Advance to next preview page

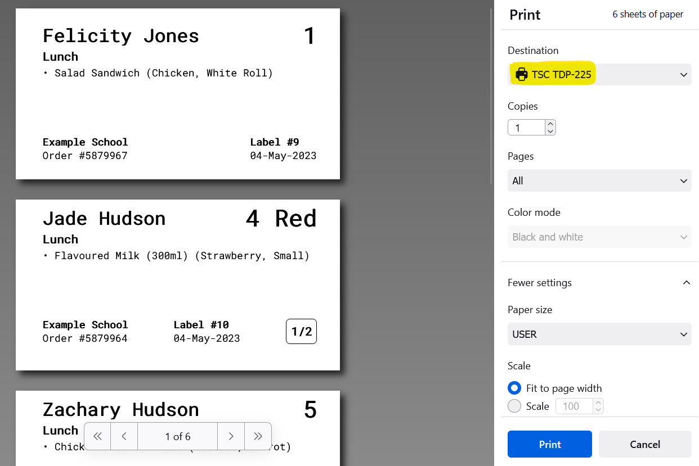click(x=231, y=436)
